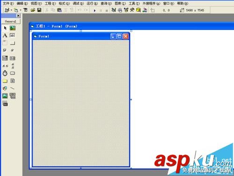Open the 格式(O) menu
This screenshot has height=176, width=234.
64,3
